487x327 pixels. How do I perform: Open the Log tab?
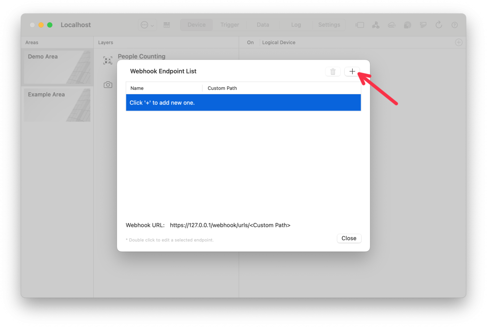pos(296,25)
